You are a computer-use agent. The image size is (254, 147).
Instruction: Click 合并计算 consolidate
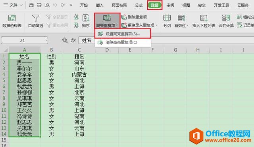click(226, 21)
